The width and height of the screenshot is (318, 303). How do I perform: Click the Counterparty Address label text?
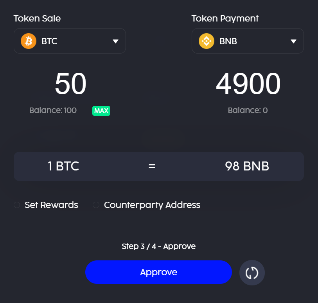[152, 205]
